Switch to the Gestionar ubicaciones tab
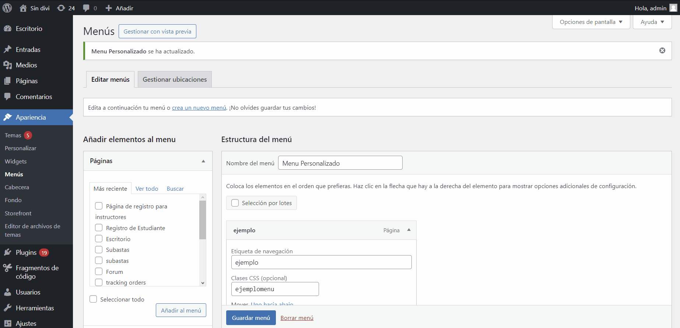This screenshot has height=328, width=680. 175,80
